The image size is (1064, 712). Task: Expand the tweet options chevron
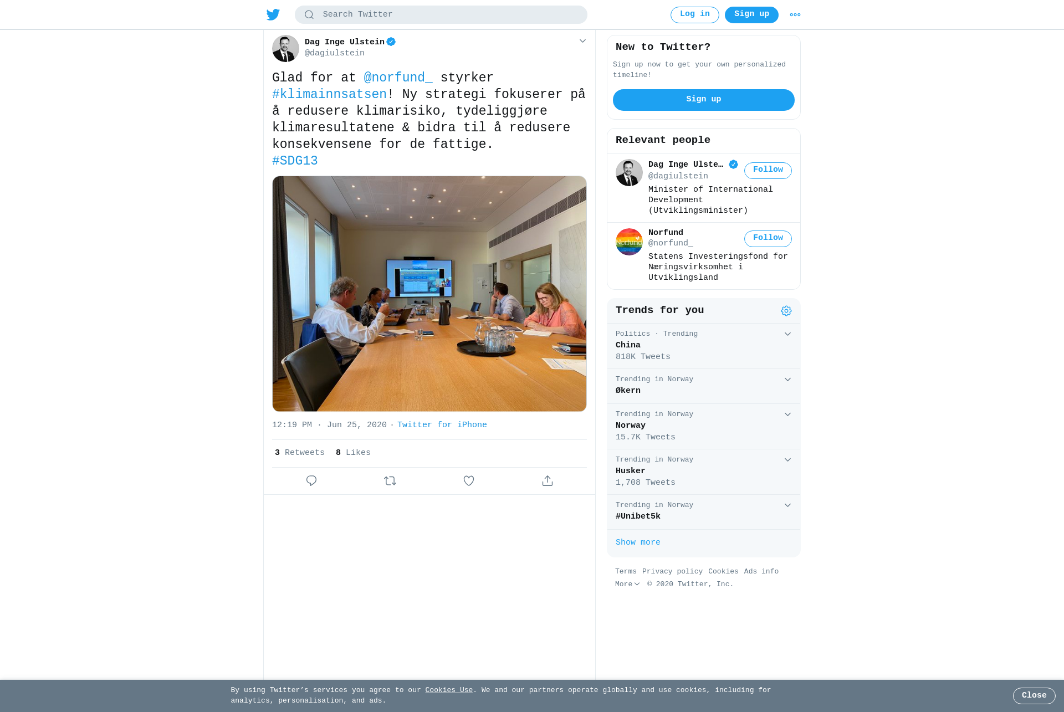(582, 41)
